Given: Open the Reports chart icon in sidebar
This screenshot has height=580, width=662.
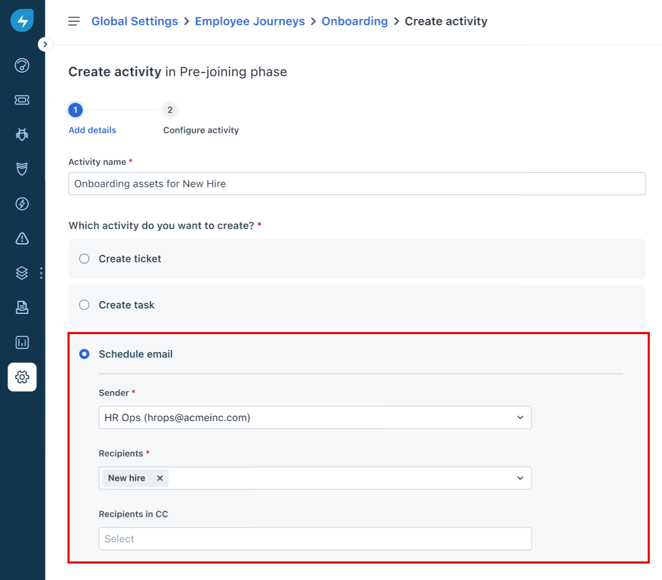Looking at the screenshot, I should pyautogui.click(x=22, y=343).
